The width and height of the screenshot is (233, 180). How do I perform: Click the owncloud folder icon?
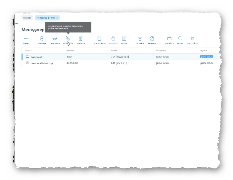pos(27,57)
